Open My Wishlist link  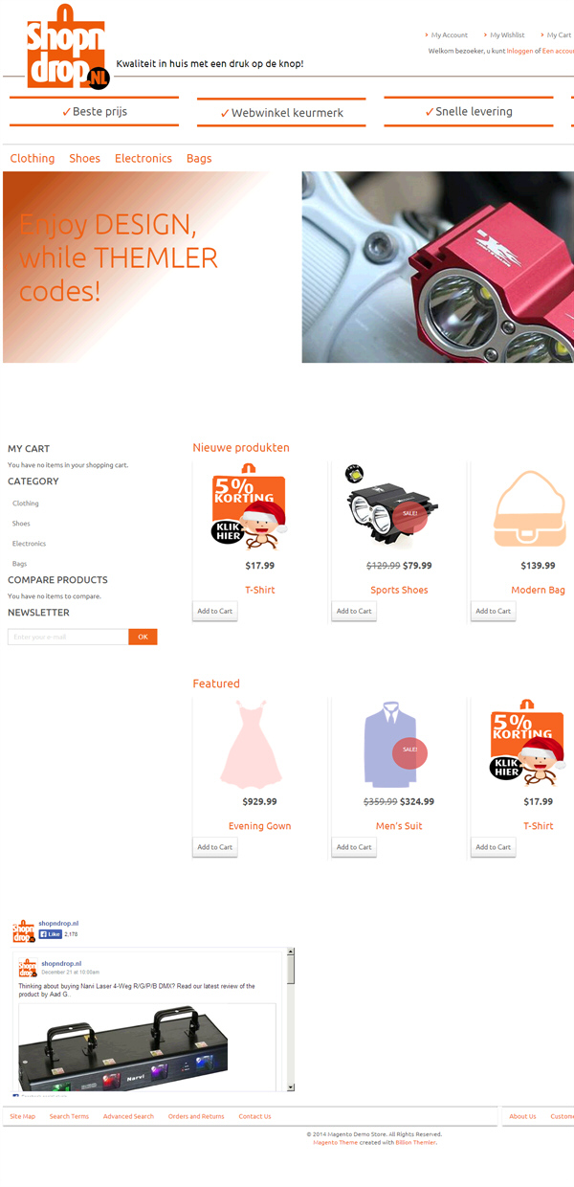point(507,34)
